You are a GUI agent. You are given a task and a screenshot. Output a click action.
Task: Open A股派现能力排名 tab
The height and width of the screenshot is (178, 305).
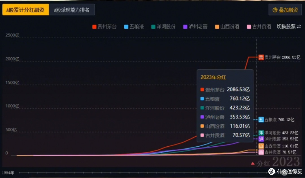pyautogui.click(x=72, y=10)
